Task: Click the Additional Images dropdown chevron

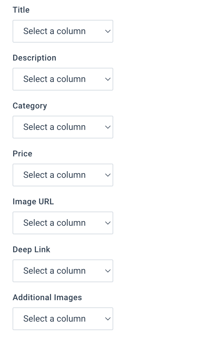Action: [x=108, y=319]
